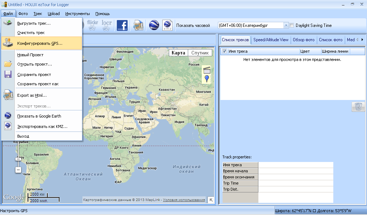
Task: Click the Trip Time value field
Action: click(x=296, y=183)
